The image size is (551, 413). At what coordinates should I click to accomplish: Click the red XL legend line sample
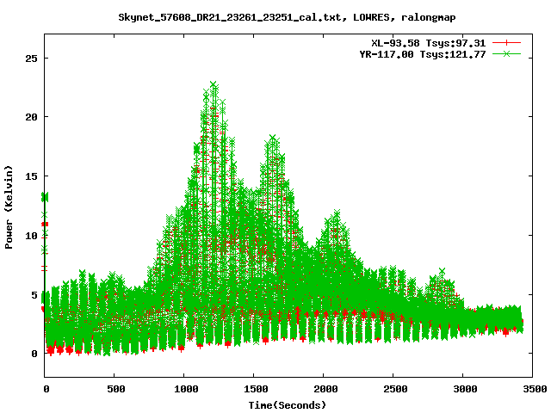(506, 43)
